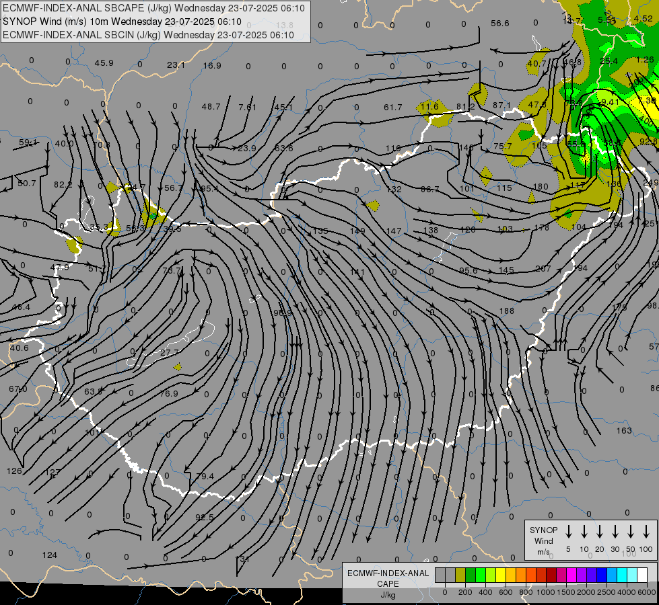Click the 61.7 value on the map
This screenshot has width=659, height=605.
(x=393, y=108)
